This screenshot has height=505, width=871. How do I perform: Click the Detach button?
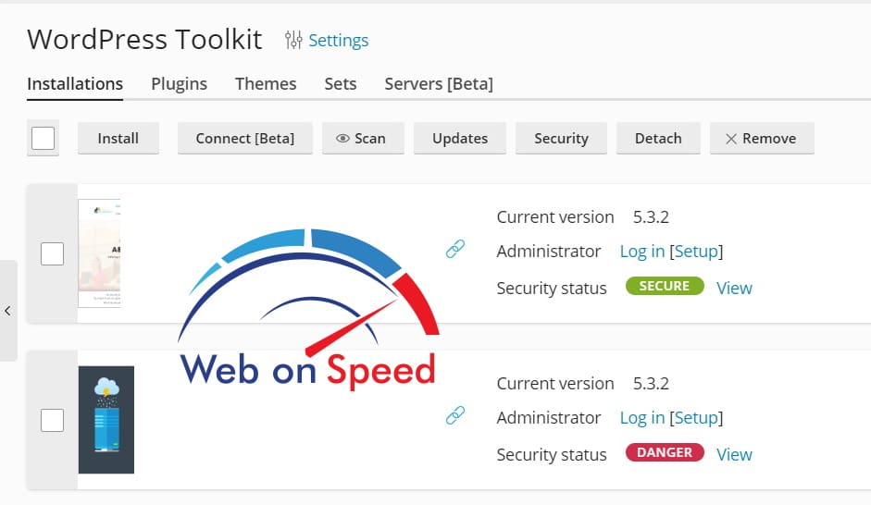658,138
